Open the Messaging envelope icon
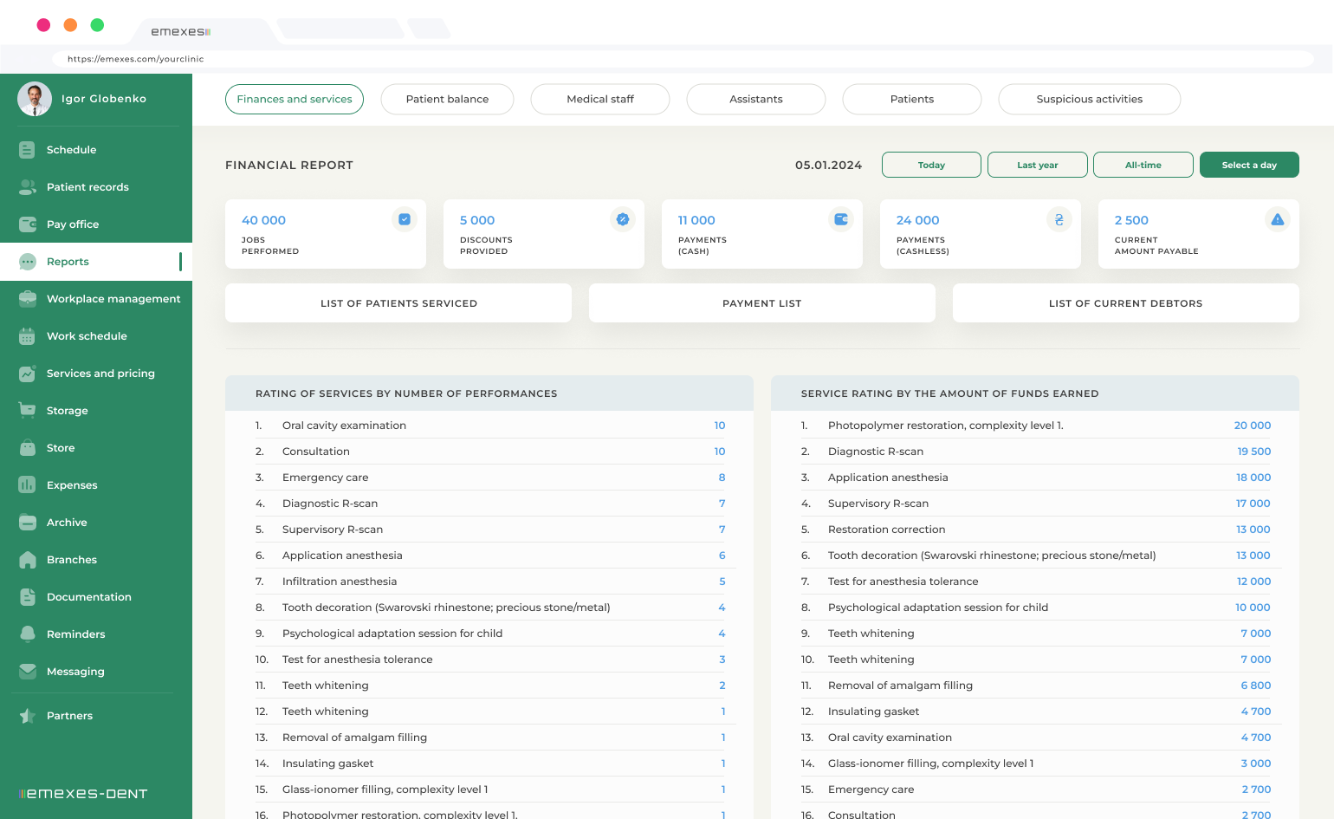Screen dimensions: 1334x819 pyautogui.click(x=27, y=672)
